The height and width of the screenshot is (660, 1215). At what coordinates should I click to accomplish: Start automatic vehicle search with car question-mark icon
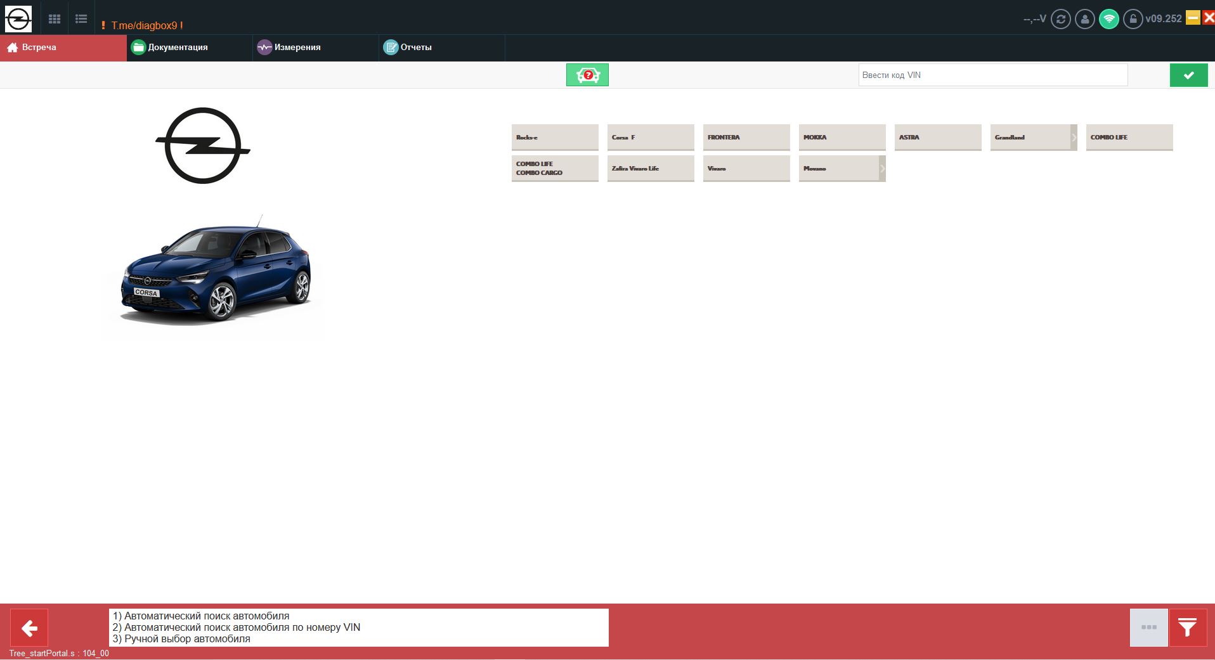(587, 75)
